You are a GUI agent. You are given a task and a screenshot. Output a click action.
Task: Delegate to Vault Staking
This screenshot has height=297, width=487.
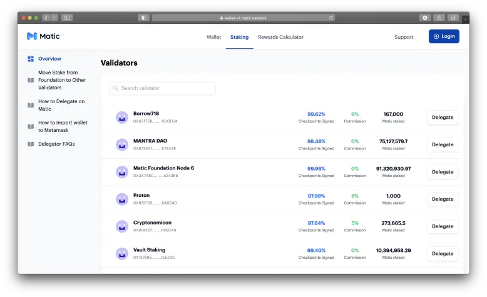[x=443, y=254]
